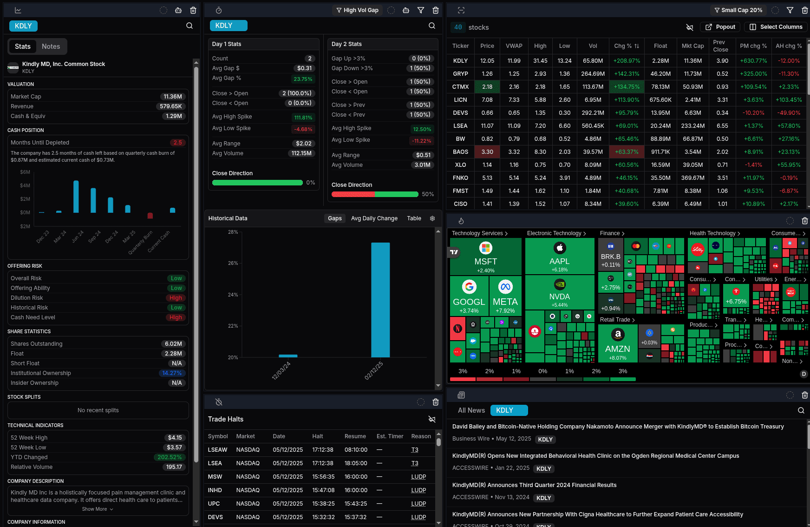Image resolution: width=810 pixels, height=527 pixels.
Task: Open the Select Columns button
Action: click(x=776, y=27)
